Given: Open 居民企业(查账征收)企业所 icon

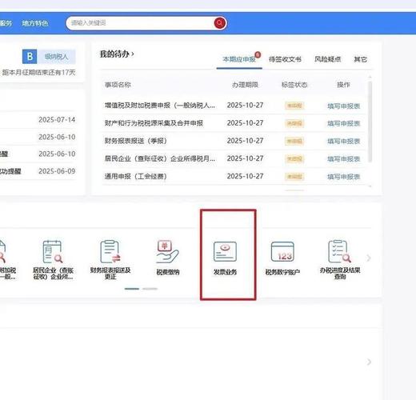Looking at the screenshot, I should [53, 260].
